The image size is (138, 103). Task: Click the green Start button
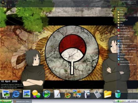click(x=6, y=101)
